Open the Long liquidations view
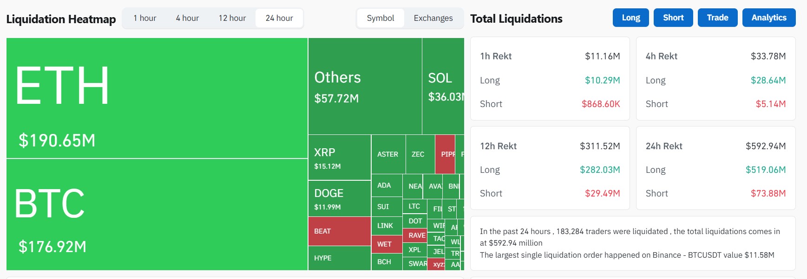This screenshot has width=807, height=279. point(630,18)
